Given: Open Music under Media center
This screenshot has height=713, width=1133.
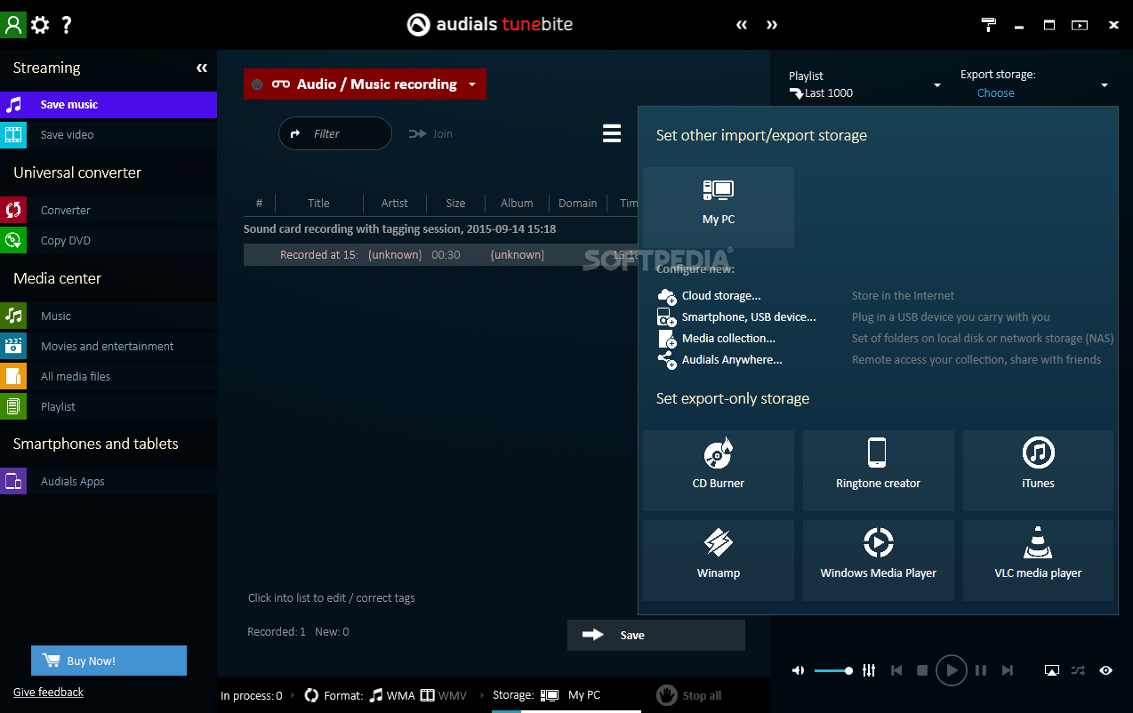Looking at the screenshot, I should tap(108, 316).
